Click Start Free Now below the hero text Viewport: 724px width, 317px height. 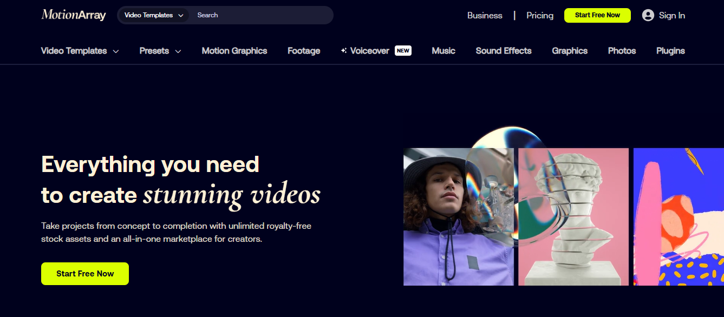pos(84,274)
